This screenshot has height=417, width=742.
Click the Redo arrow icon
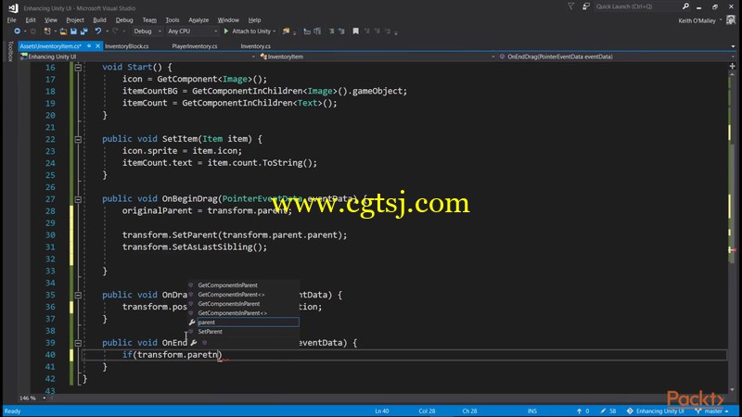tap(115, 32)
